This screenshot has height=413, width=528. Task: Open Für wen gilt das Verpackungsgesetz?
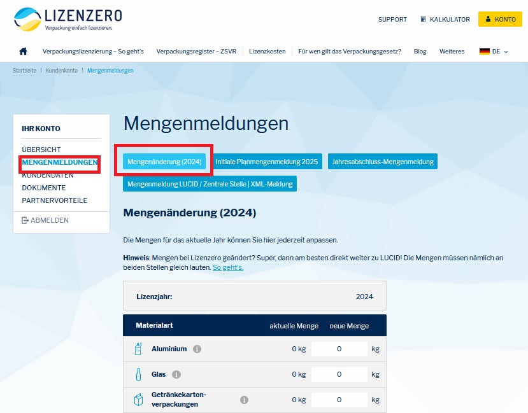(350, 52)
